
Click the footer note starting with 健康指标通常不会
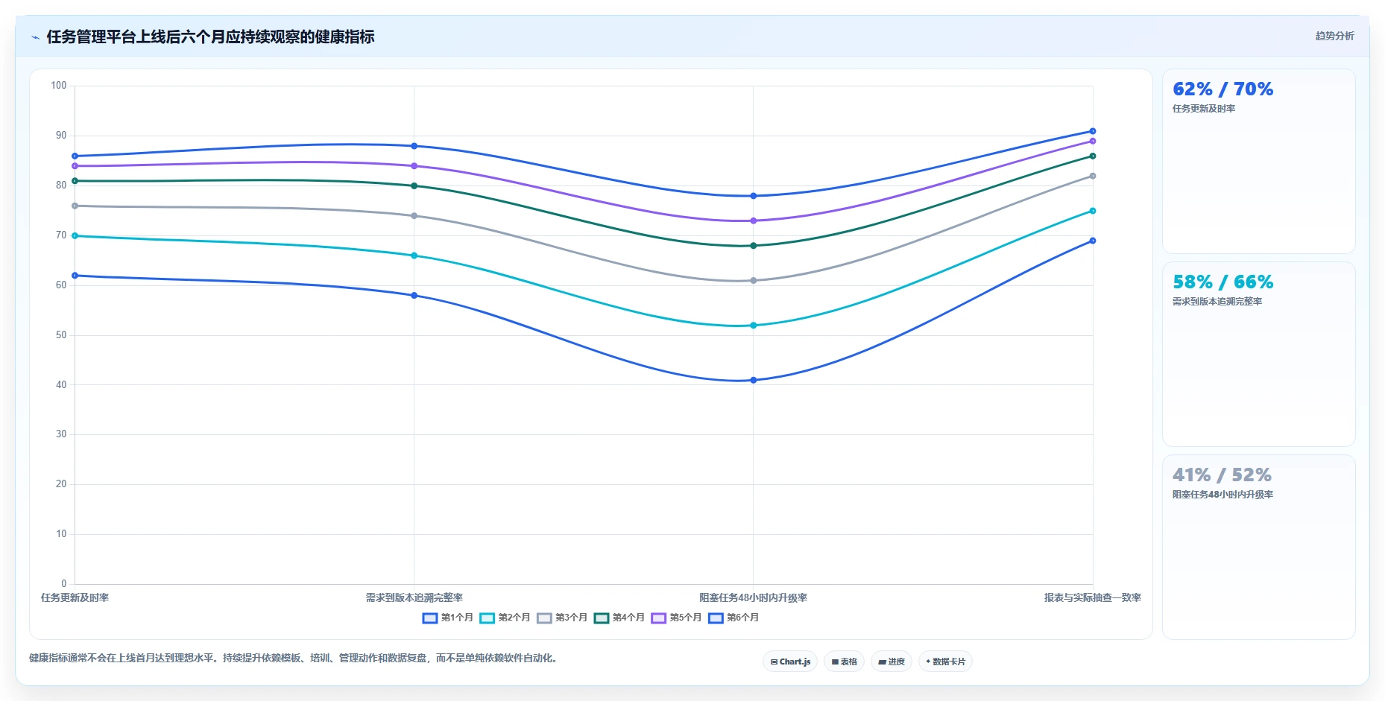294,658
